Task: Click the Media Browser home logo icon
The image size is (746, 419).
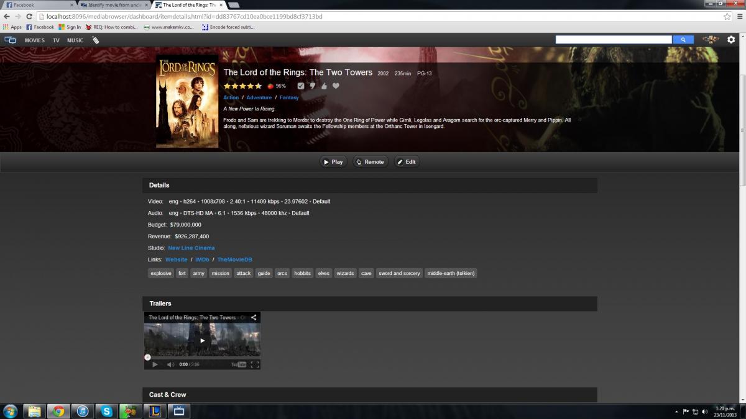Action: 10,40
